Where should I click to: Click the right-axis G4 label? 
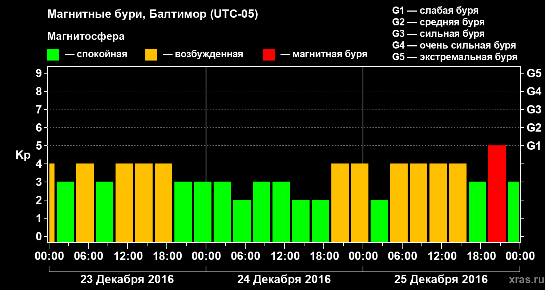[534, 91]
